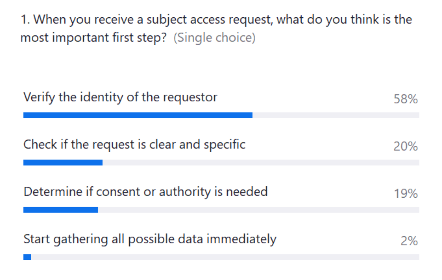Click the blue filled bar under Determine consent

click(x=60, y=210)
